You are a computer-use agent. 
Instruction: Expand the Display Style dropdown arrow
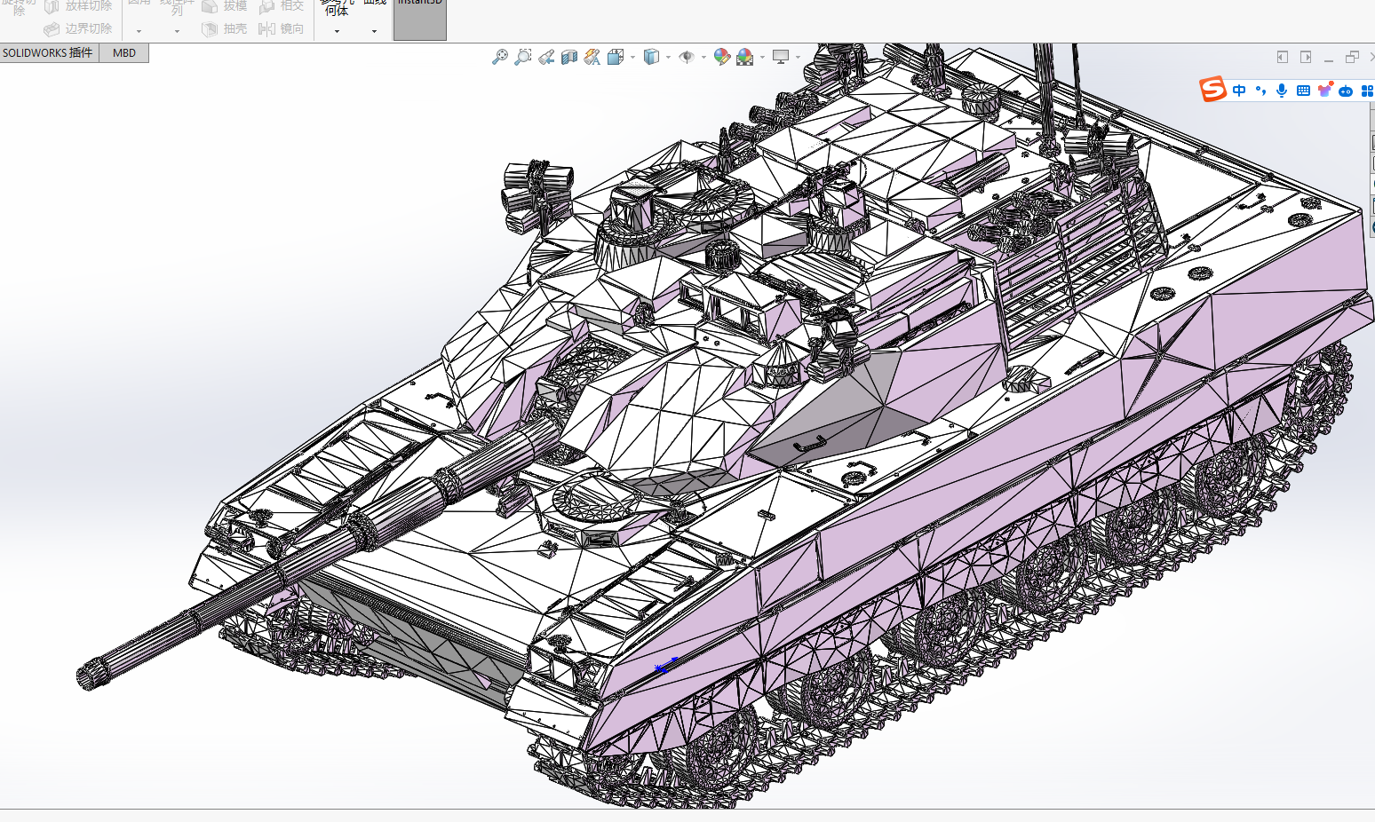668,58
